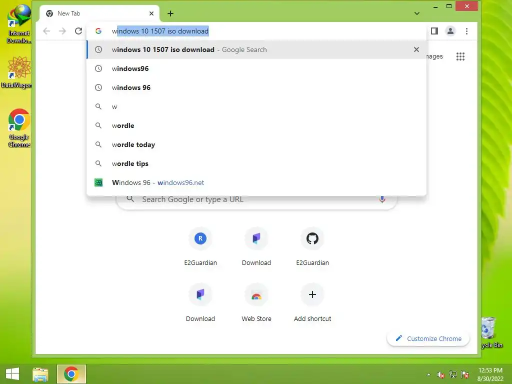Screen dimensions: 512x384
Task: Open the Web Store shortcut
Action: [x=256, y=301]
